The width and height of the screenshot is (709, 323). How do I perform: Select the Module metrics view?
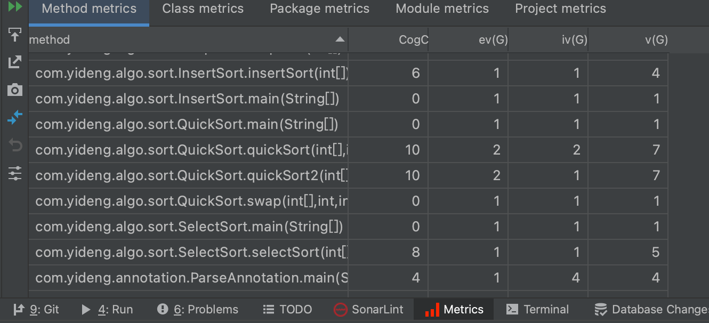pos(442,9)
